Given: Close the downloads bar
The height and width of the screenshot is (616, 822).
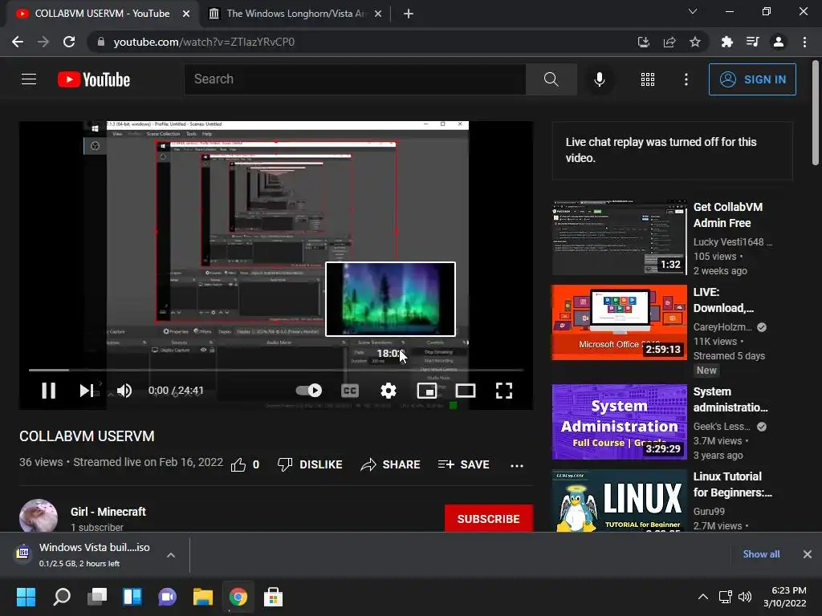Looking at the screenshot, I should [x=808, y=553].
